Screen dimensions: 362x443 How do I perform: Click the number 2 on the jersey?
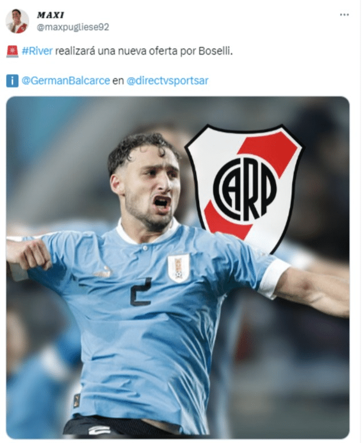[x=140, y=292]
